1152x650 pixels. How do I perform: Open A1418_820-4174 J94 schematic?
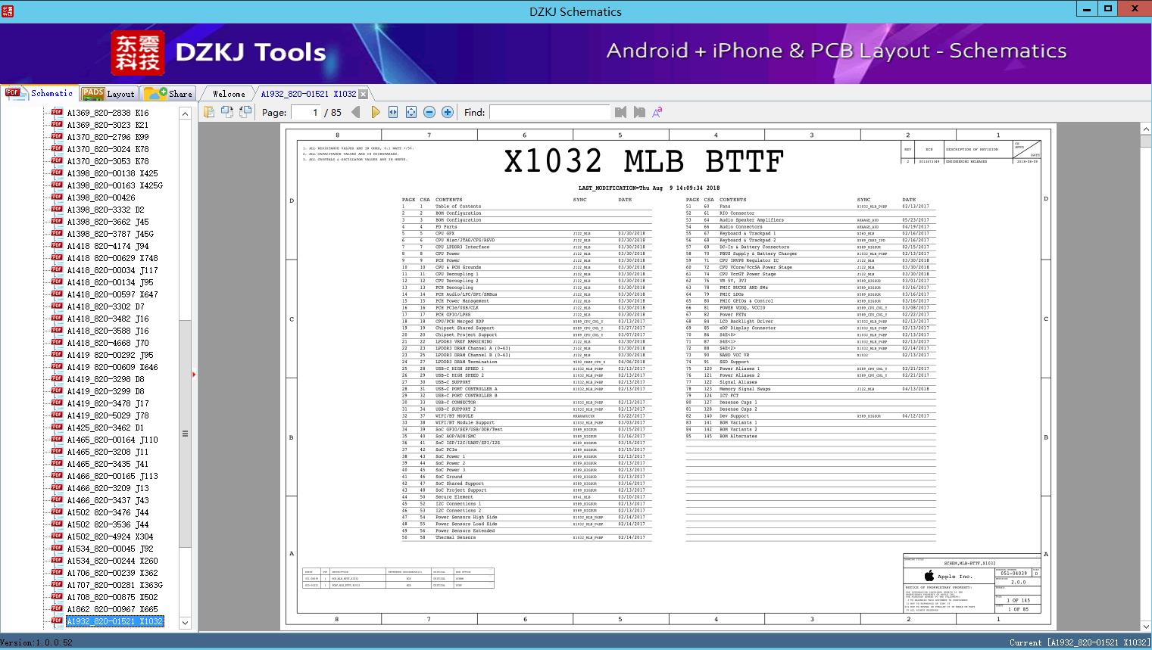coord(108,246)
